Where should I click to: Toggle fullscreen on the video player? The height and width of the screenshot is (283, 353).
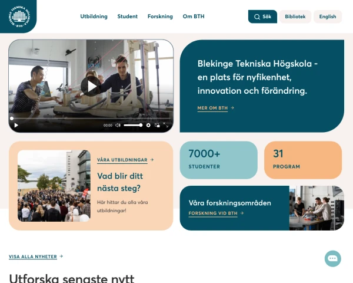(x=166, y=125)
